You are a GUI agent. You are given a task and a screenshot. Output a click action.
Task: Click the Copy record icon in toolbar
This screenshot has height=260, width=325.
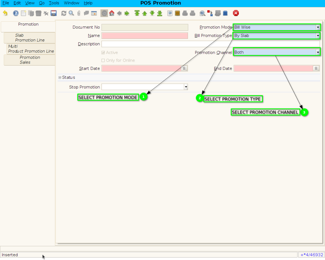tap(31, 13)
